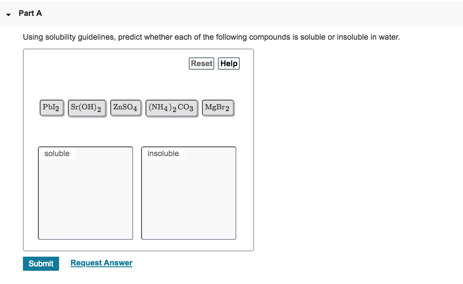This screenshot has width=463, height=284.
Task: Submit the answer
Action: 41,264
